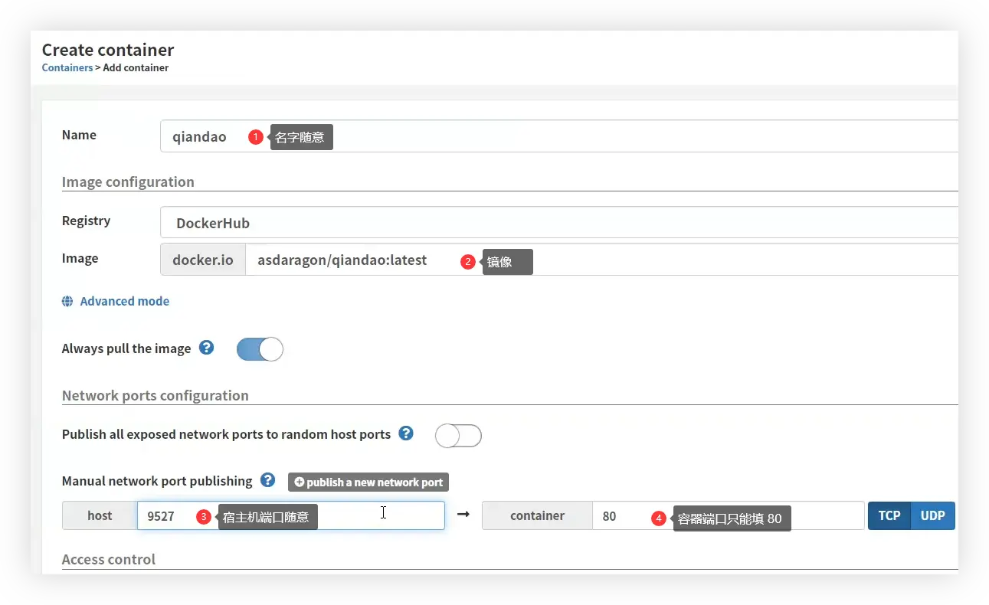Open help icon for Manual network port publishing
Viewport: 989px width, 605px height.
click(267, 480)
